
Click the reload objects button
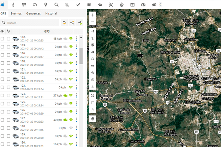pyautogui.click(x=64, y=23)
